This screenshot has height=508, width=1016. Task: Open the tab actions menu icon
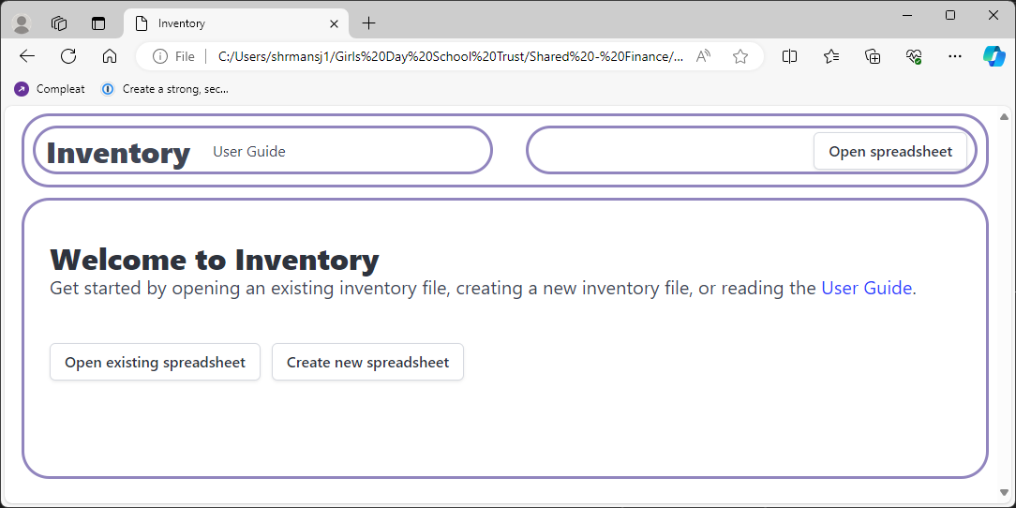click(98, 23)
